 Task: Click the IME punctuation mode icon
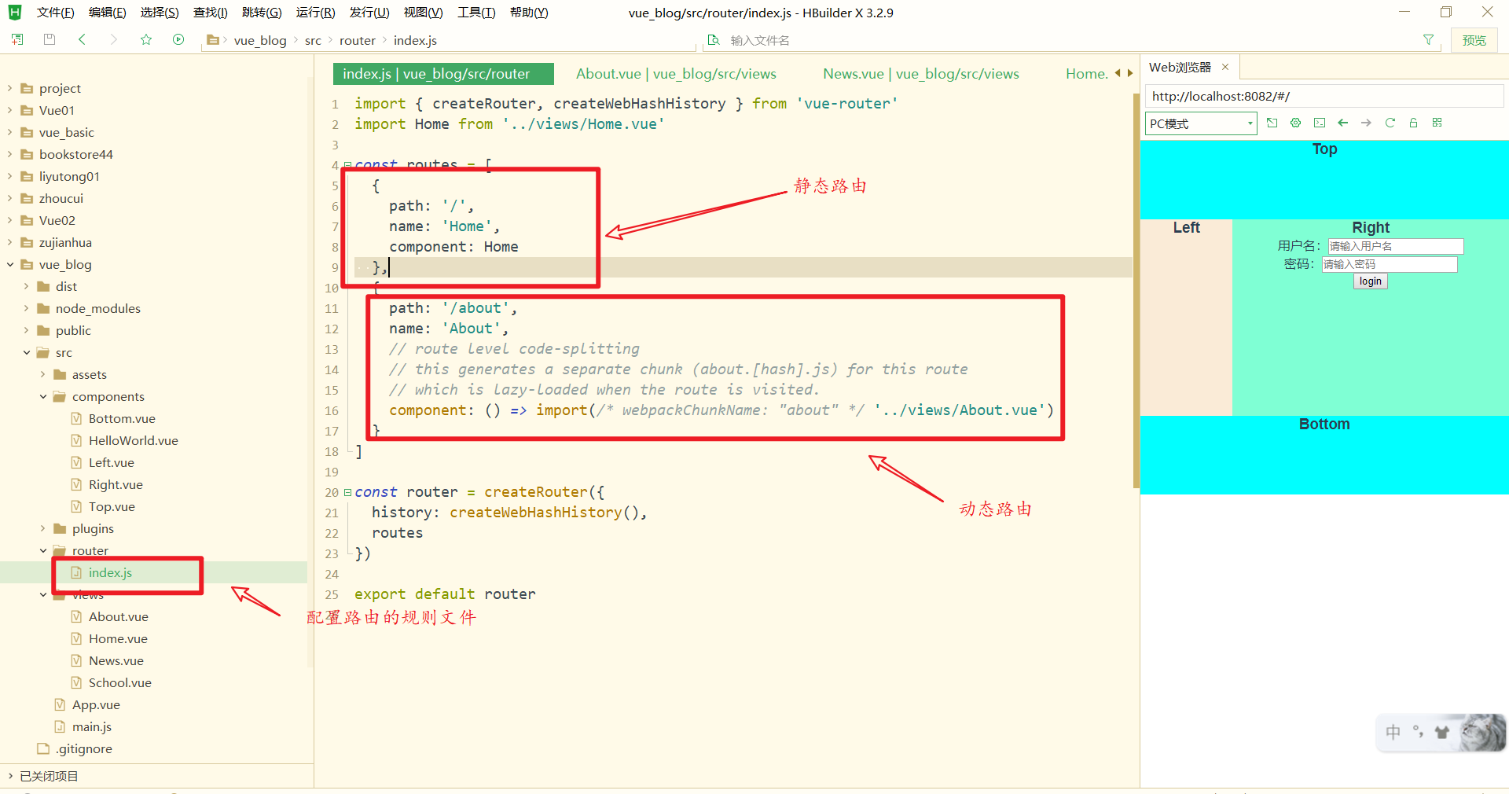tap(1418, 732)
